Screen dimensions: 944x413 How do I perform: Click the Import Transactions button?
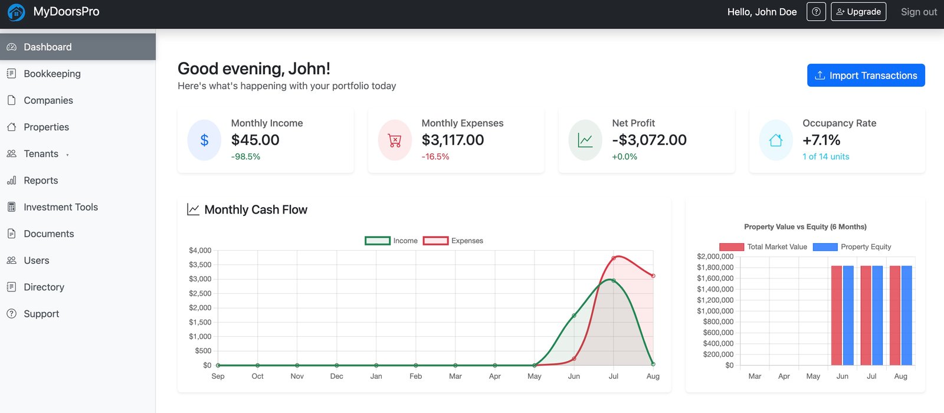click(866, 76)
